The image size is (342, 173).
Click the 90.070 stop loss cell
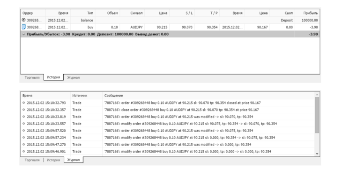(187, 27)
